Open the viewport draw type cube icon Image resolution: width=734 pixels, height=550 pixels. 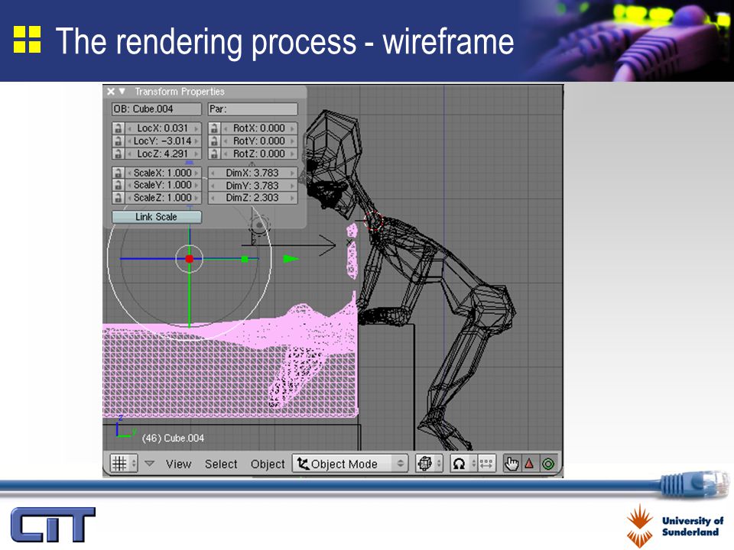point(425,464)
